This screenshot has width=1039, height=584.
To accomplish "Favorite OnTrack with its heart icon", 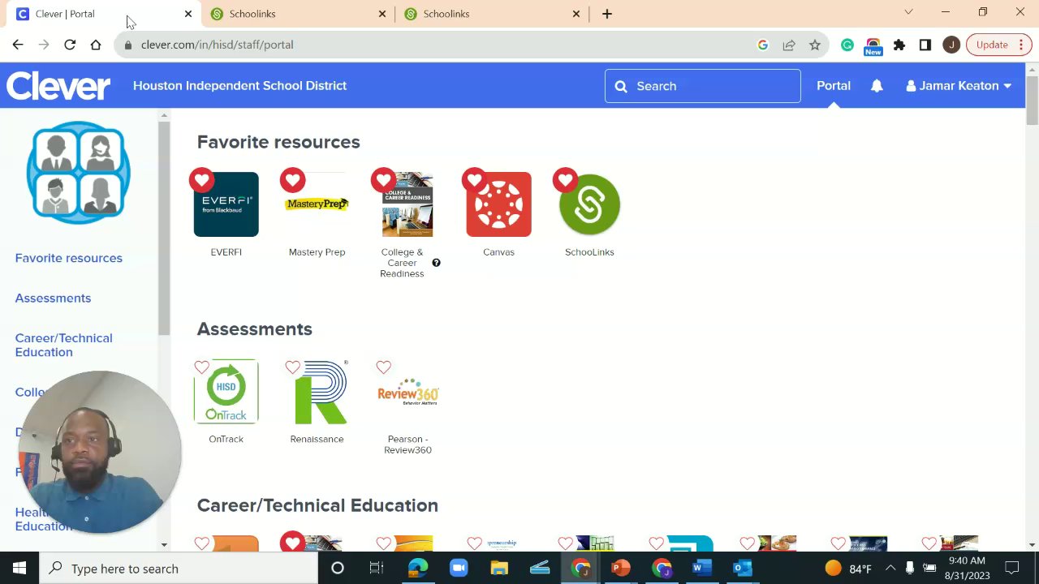I will coord(201,367).
